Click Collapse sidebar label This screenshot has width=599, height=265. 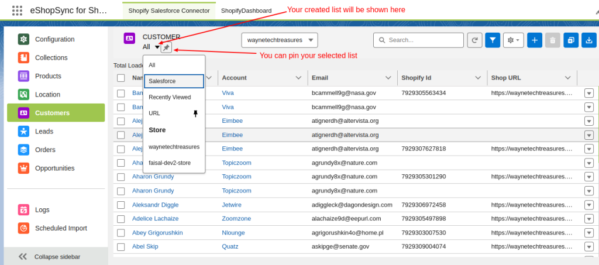pyautogui.click(x=57, y=257)
